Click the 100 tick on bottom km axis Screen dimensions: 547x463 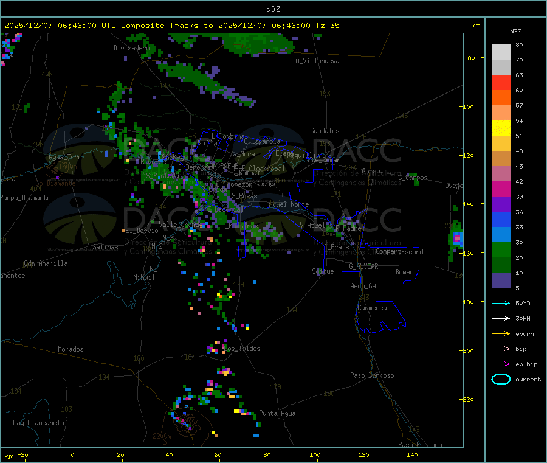click(x=315, y=454)
